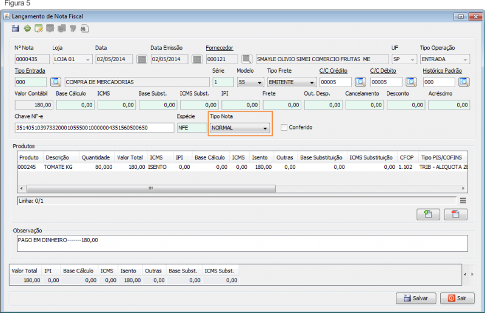The image size is (485, 313).
Task: Open the calendar picker next to Data field
Action: [x=142, y=59]
